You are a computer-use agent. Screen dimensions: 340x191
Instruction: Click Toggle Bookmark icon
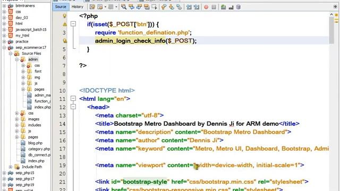click(x=179, y=7)
